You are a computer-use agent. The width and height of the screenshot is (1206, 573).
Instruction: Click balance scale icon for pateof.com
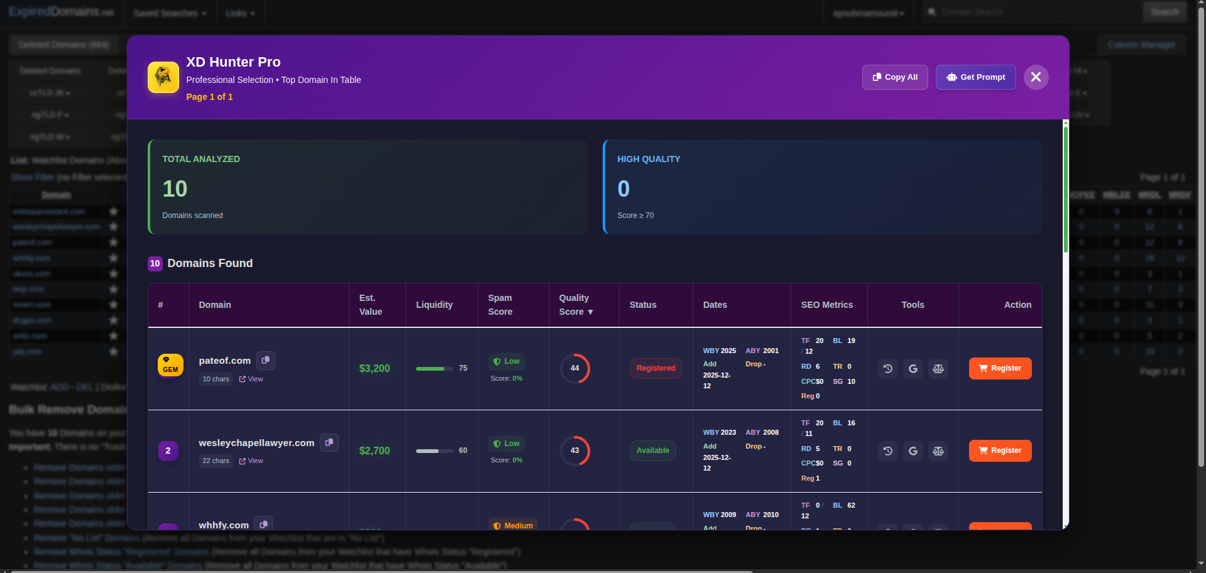938,369
